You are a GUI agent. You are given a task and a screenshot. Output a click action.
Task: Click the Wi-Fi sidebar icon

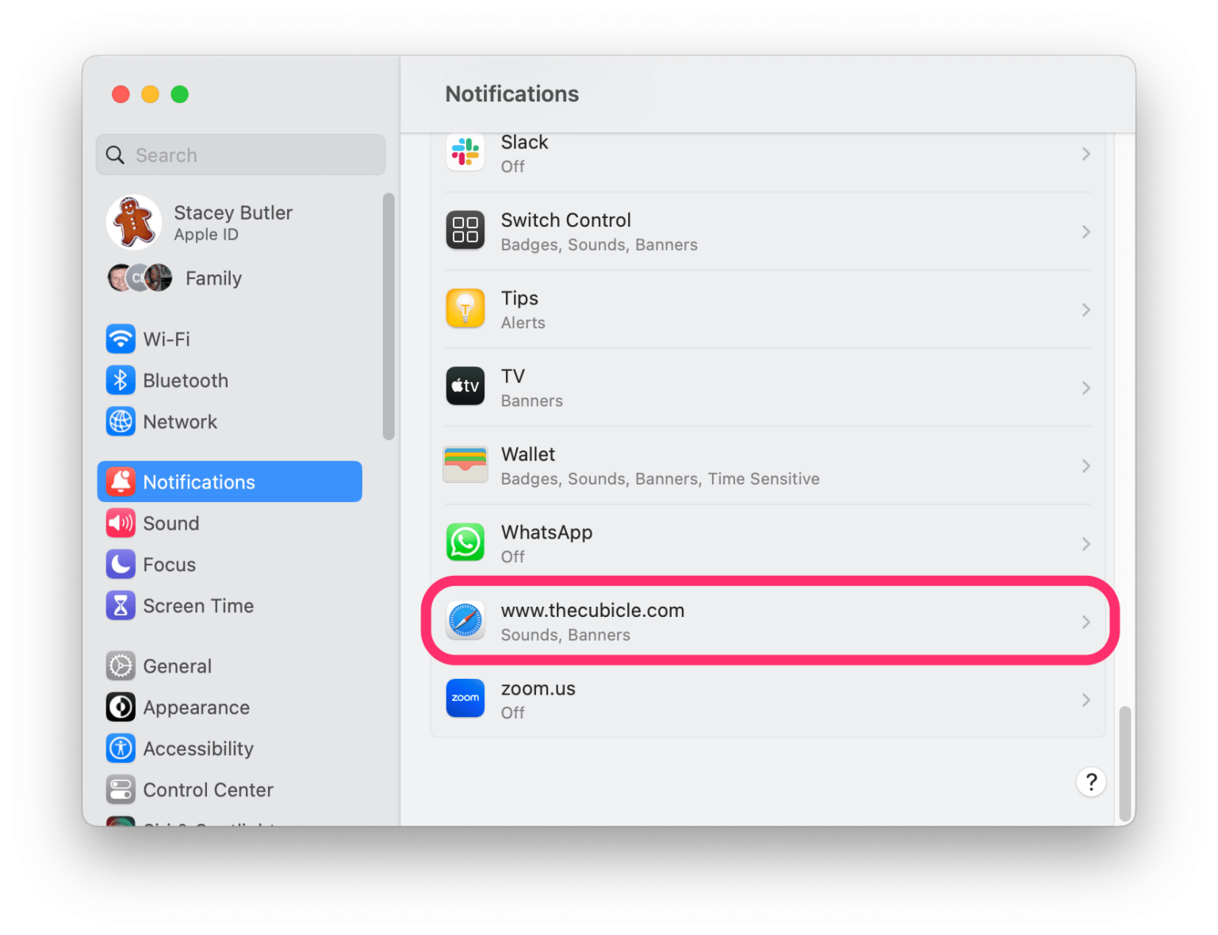pos(121,339)
